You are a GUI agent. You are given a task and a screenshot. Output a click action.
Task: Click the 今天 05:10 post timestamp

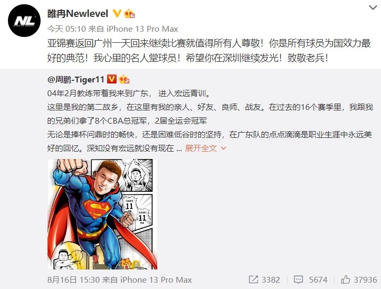tap(66, 29)
